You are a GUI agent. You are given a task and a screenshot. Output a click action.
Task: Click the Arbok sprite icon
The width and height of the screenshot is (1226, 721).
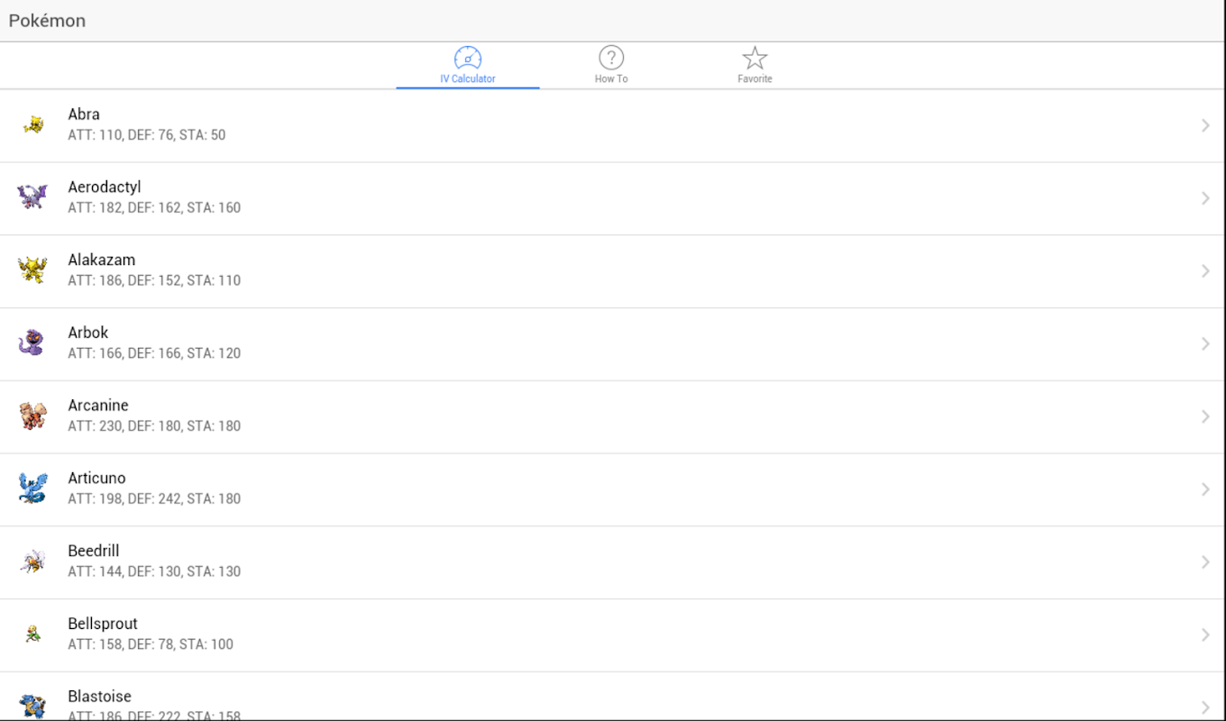tap(32, 342)
